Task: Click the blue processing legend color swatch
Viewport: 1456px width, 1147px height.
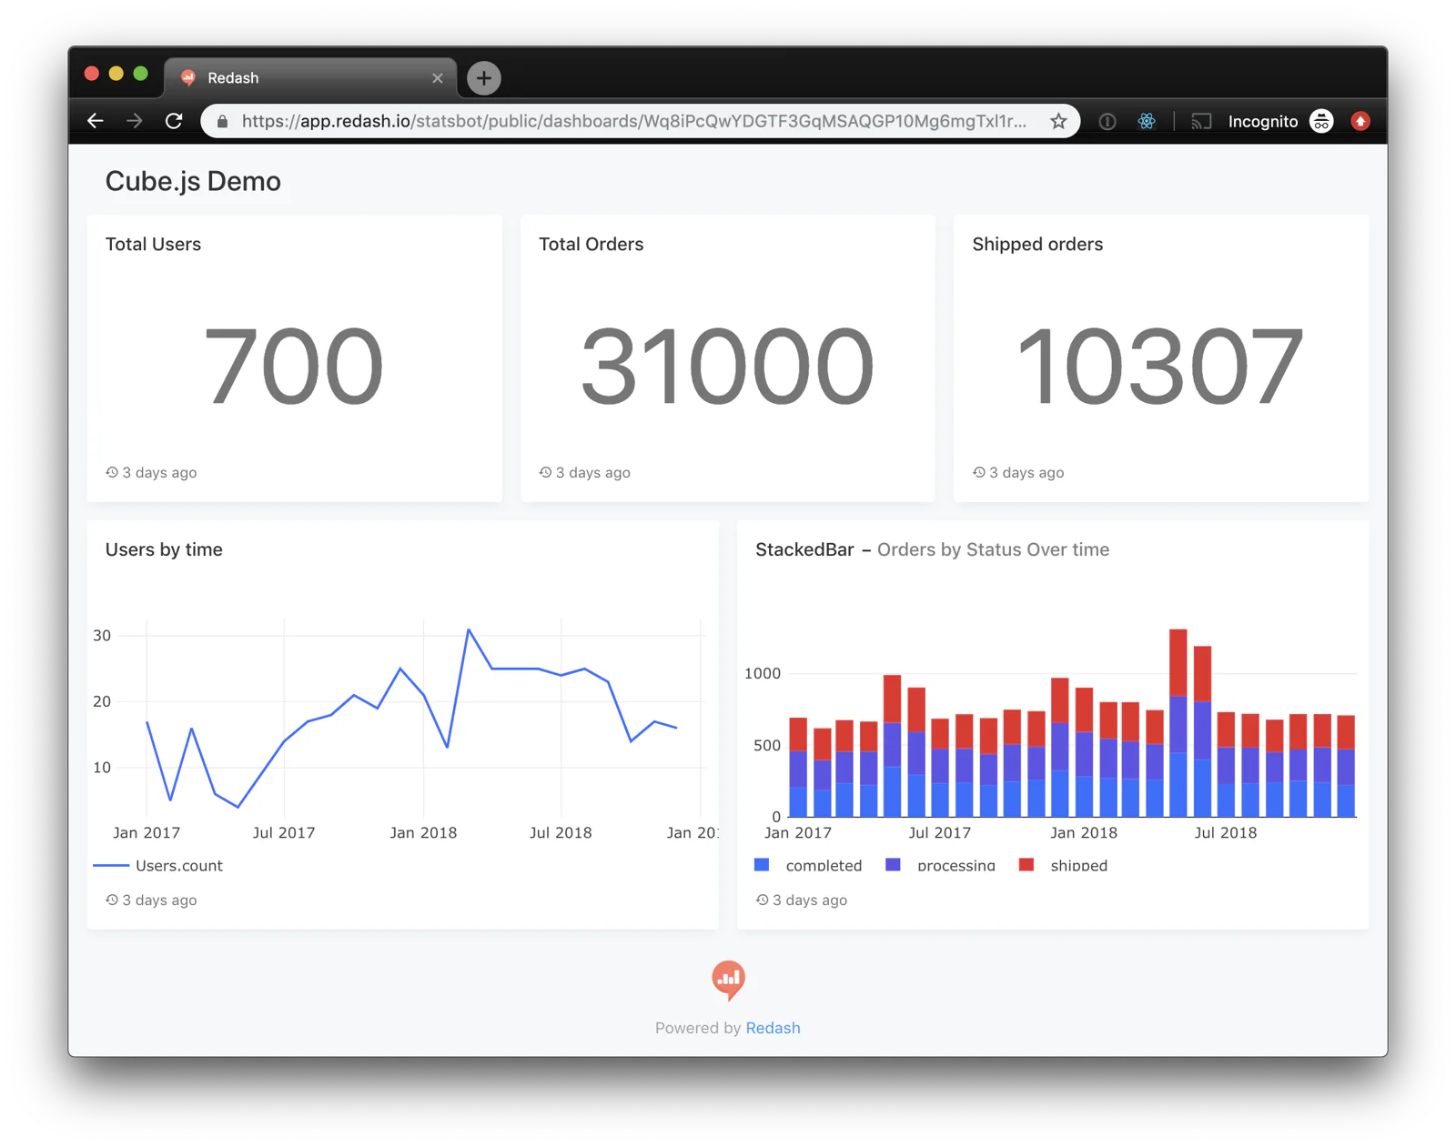Action: pos(893,864)
